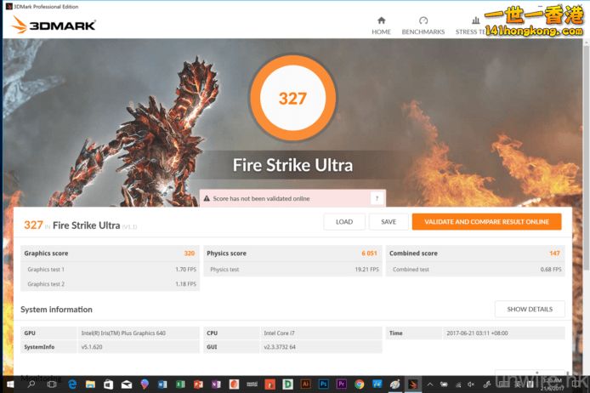
Task: Click the GUI version v2.3.3732 64
Action: pyautogui.click(x=280, y=347)
